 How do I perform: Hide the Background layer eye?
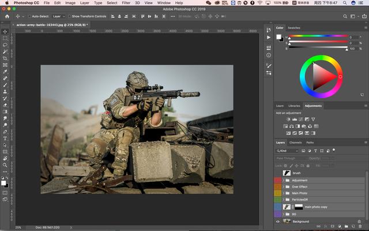point(278,221)
